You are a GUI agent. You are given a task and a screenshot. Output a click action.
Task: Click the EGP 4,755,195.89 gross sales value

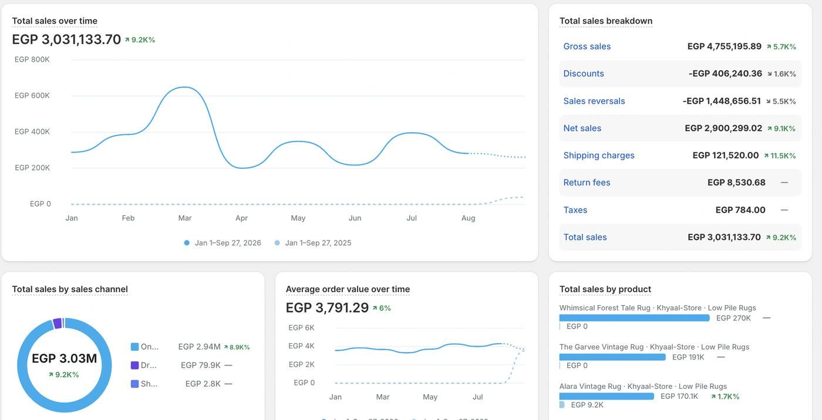(725, 46)
